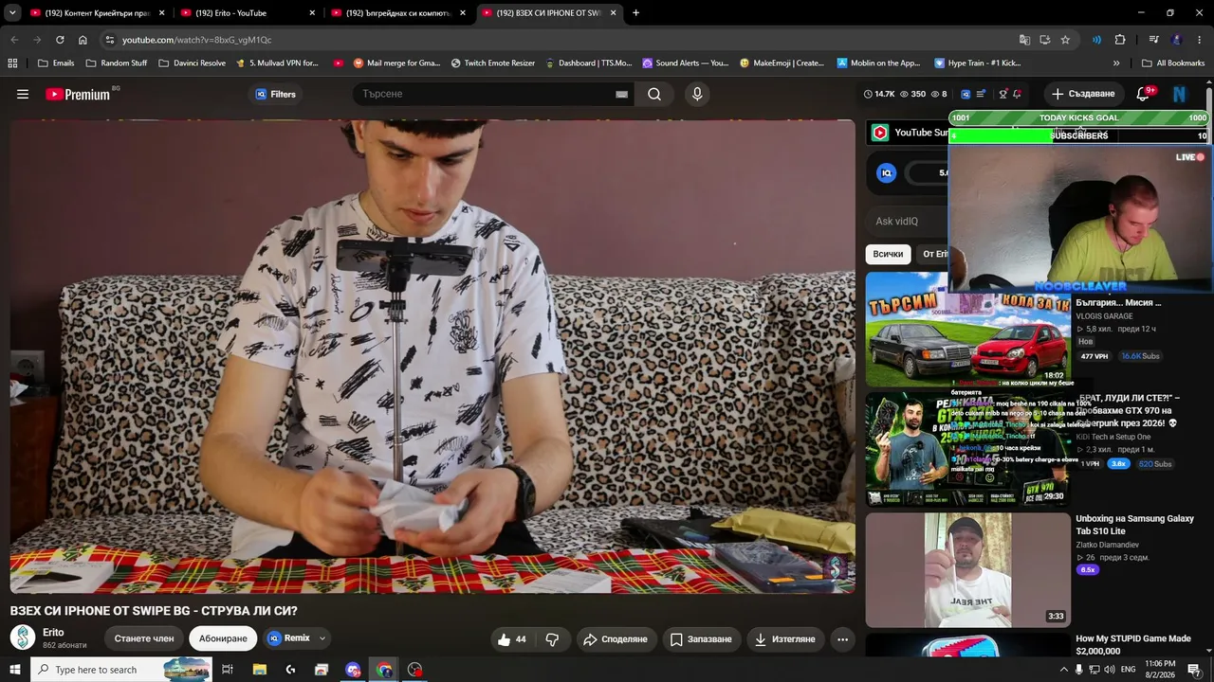Expand the Remix dropdown chevron
Screen dimensions: 1214x682
coord(322,638)
